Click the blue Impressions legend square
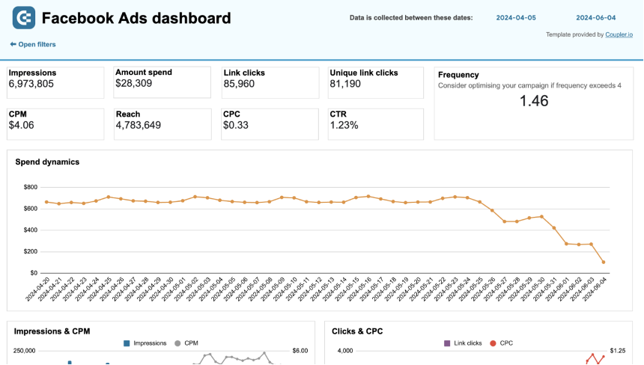 pyautogui.click(x=127, y=343)
